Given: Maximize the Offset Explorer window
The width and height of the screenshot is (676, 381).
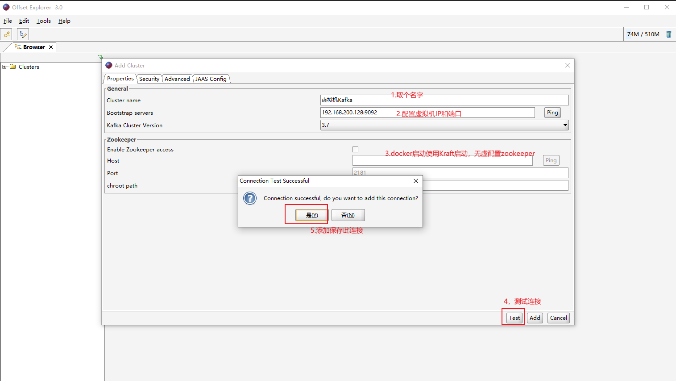Looking at the screenshot, I should tap(647, 7).
